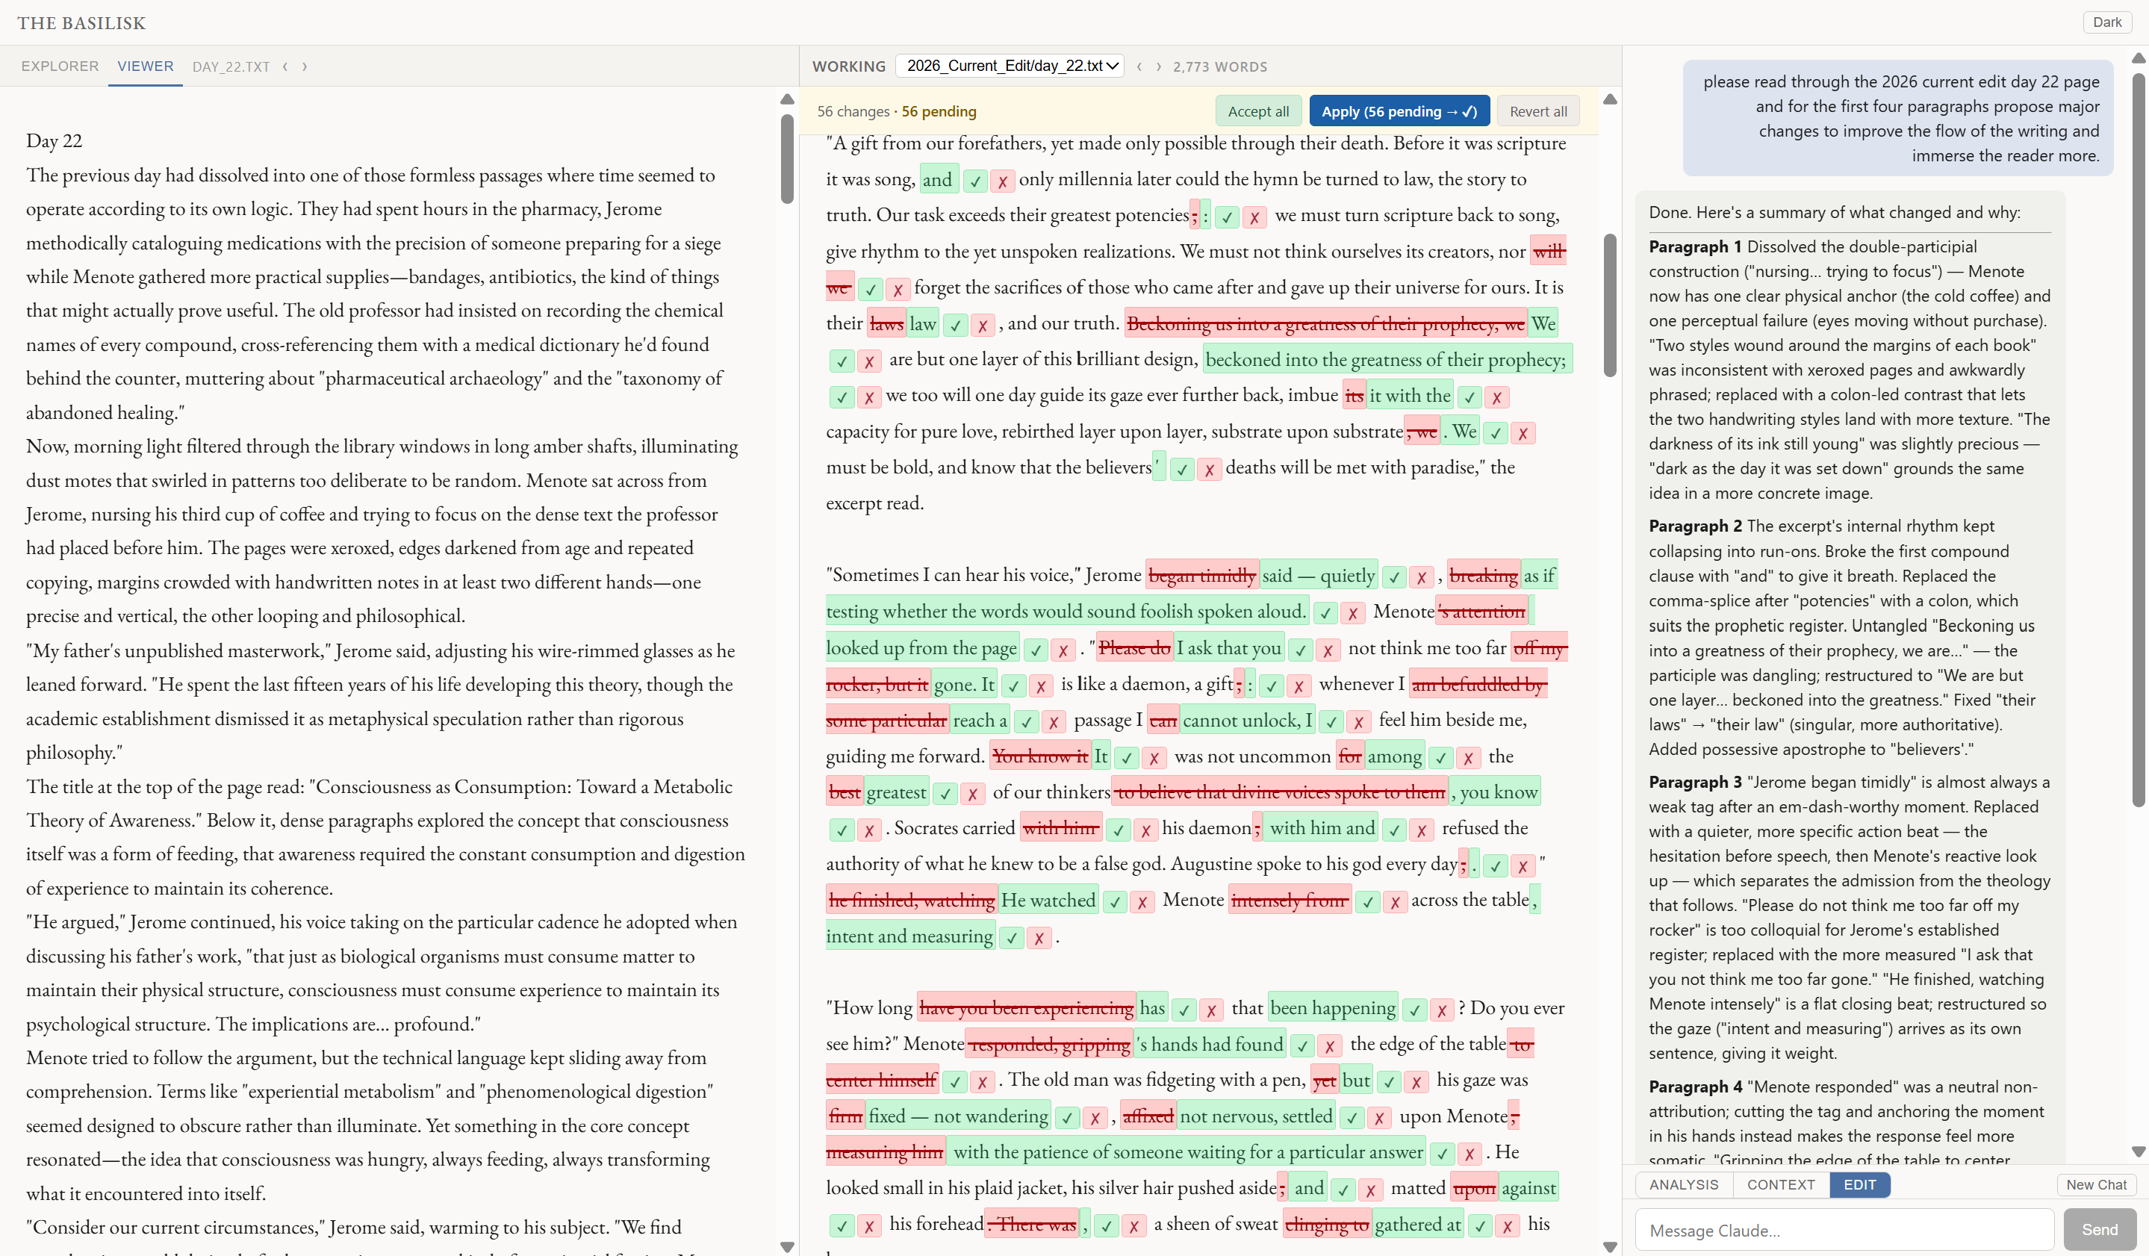Image resolution: width=2149 pixels, height=1256 pixels.
Task: Open the working file dropdown day_22.txt
Action: 1010,66
